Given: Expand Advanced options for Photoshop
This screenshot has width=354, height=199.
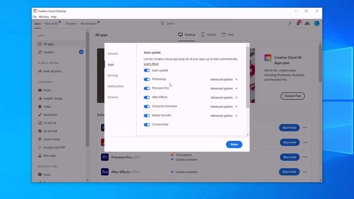Looking at the screenshot, I should click(224, 80).
